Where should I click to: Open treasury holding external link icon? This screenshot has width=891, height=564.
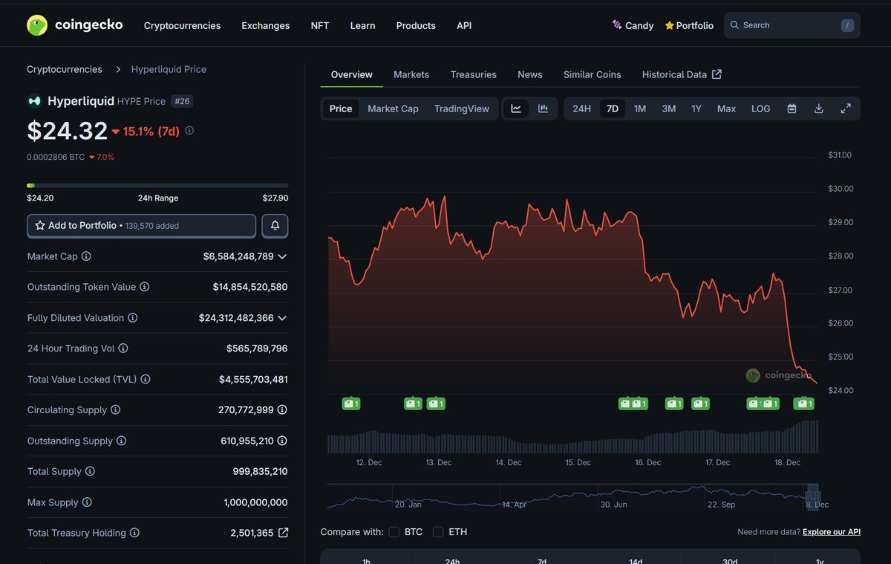(x=283, y=533)
